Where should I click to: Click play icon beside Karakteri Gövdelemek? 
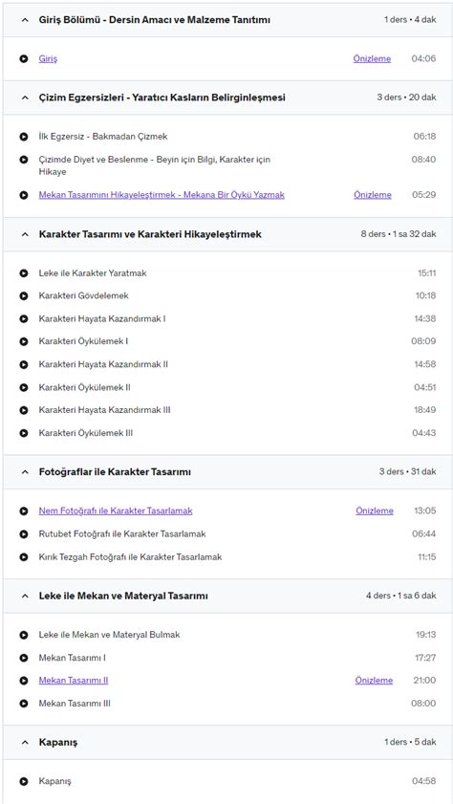tap(24, 295)
